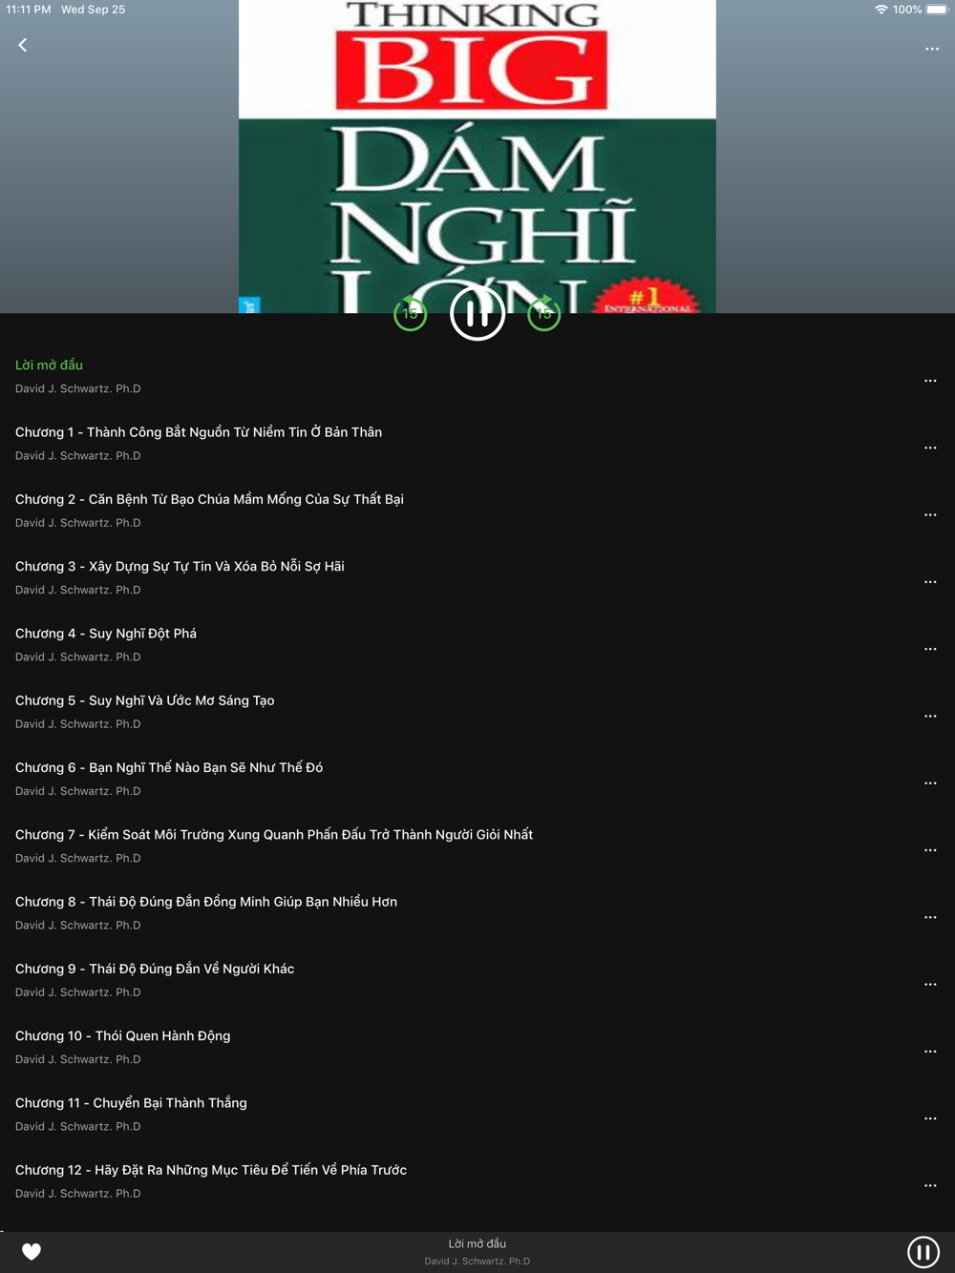Skip forward 15 seconds
Screen dimensions: 955x1273
544,313
